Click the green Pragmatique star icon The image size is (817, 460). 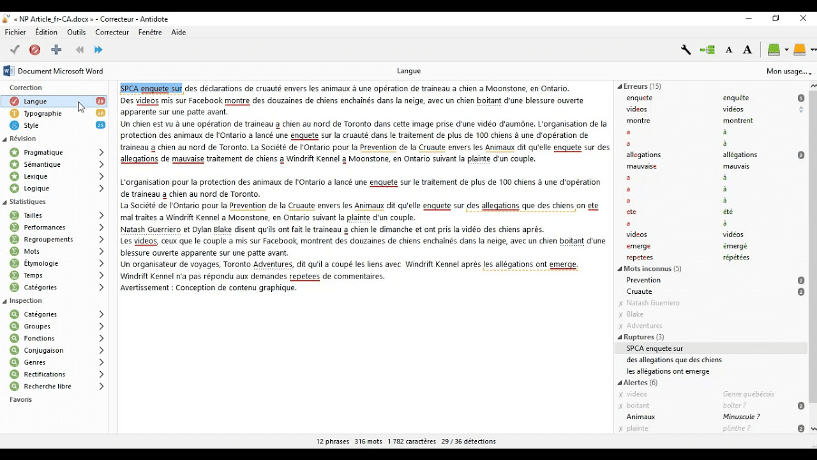pos(14,152)
